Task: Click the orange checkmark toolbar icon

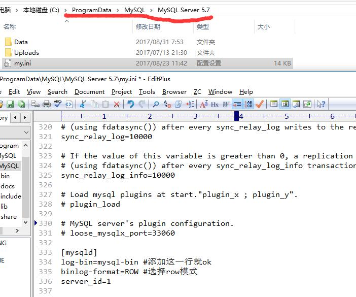Action: [260, 104]
